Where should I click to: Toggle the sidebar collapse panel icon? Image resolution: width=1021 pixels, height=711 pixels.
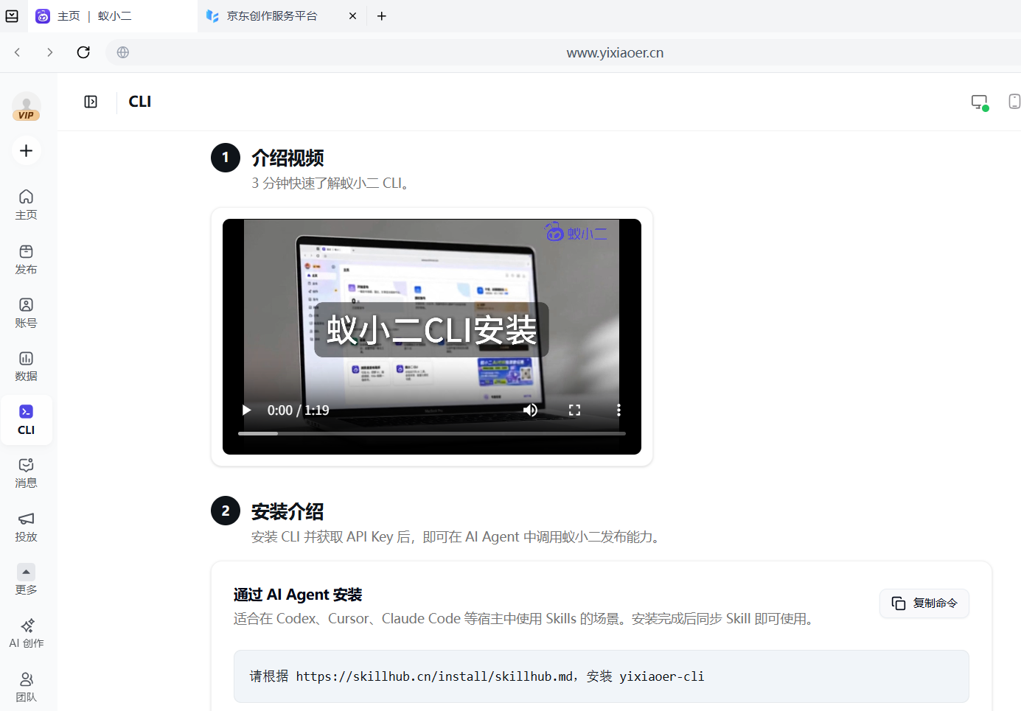pos(91,102)
